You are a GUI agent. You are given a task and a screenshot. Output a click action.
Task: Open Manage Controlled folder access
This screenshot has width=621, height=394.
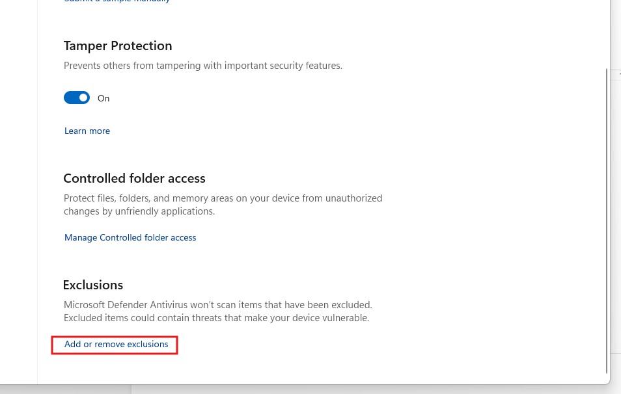(x=130, y=237)
